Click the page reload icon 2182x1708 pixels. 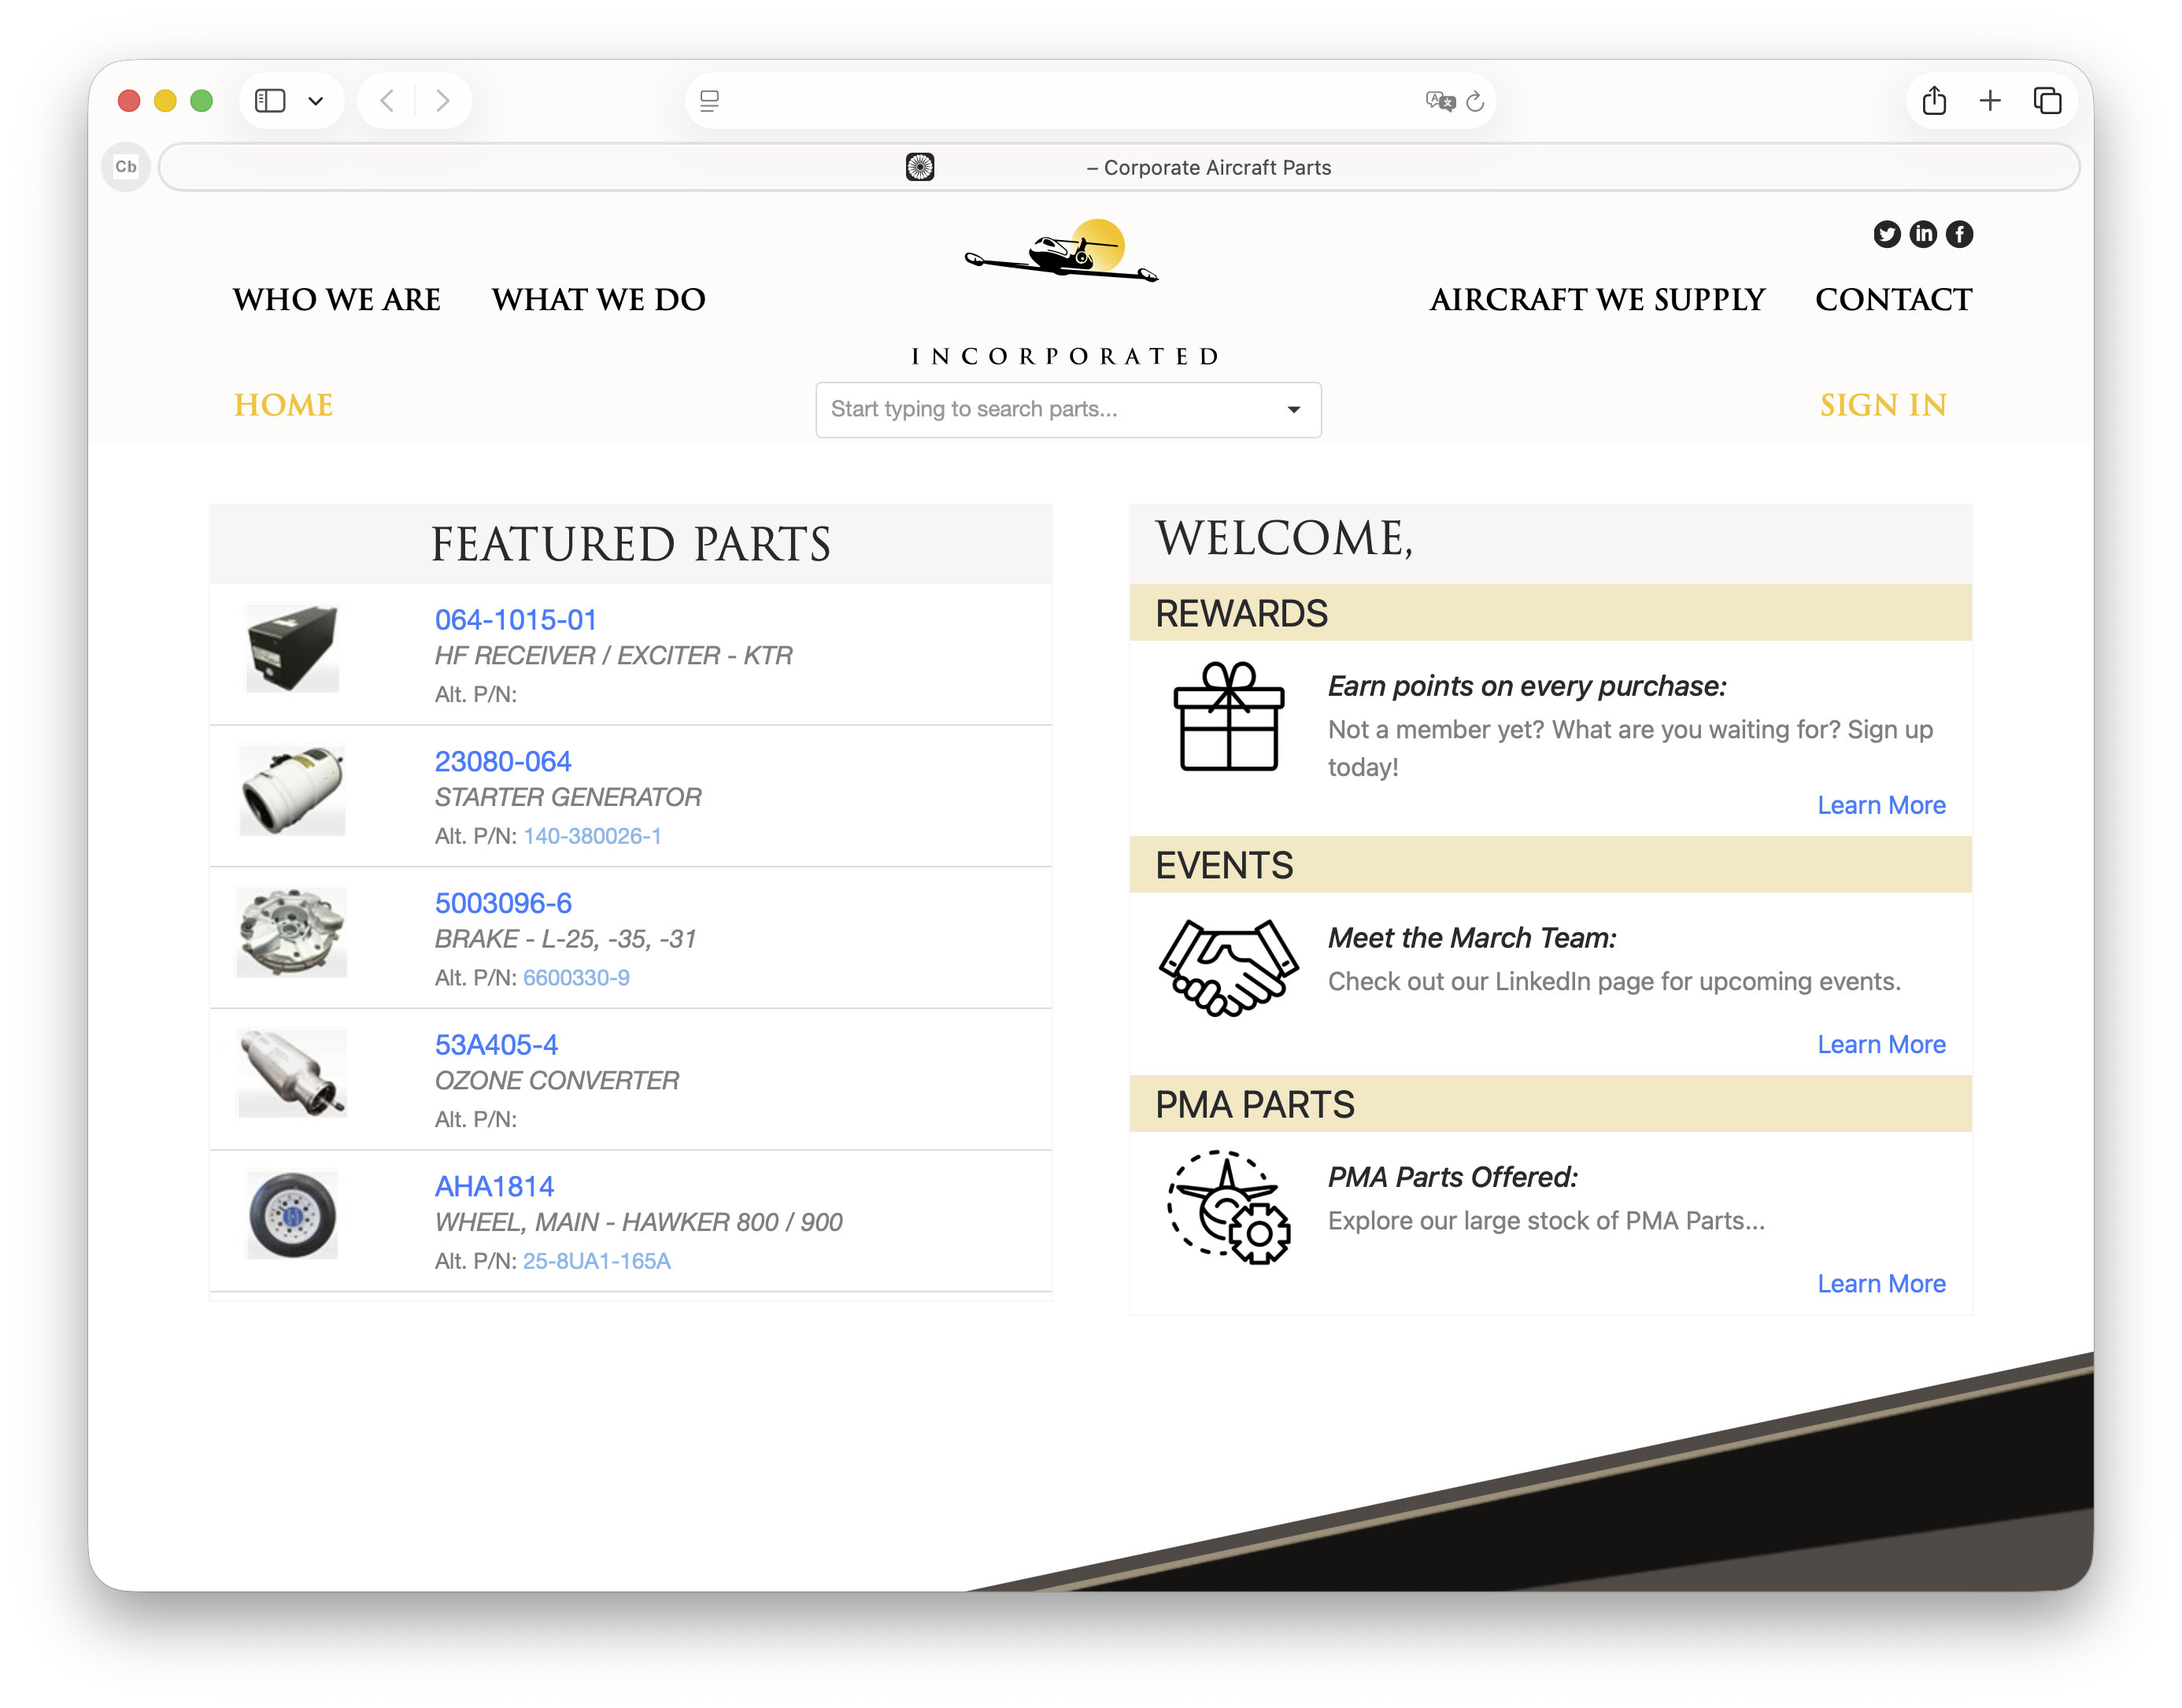[1474, 101]
